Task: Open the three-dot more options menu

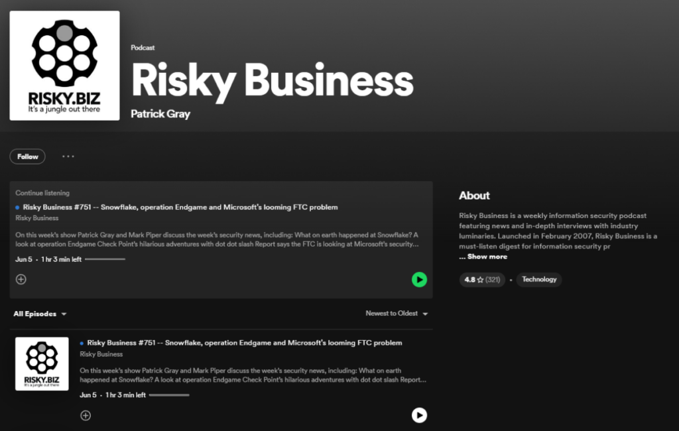Action: [68, 156]
